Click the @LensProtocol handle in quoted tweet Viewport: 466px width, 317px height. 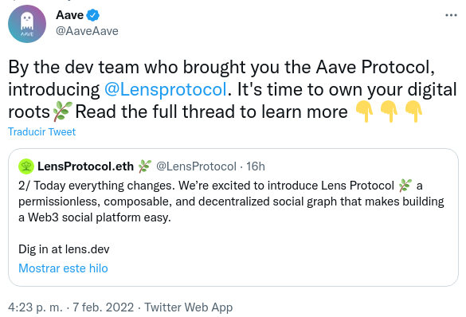[196, 166]
